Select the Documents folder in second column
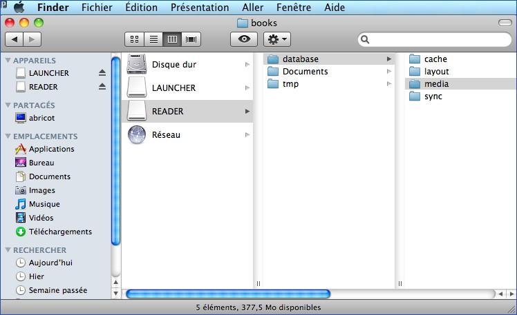This screenshot has width=517, height=315. [328, 72]
